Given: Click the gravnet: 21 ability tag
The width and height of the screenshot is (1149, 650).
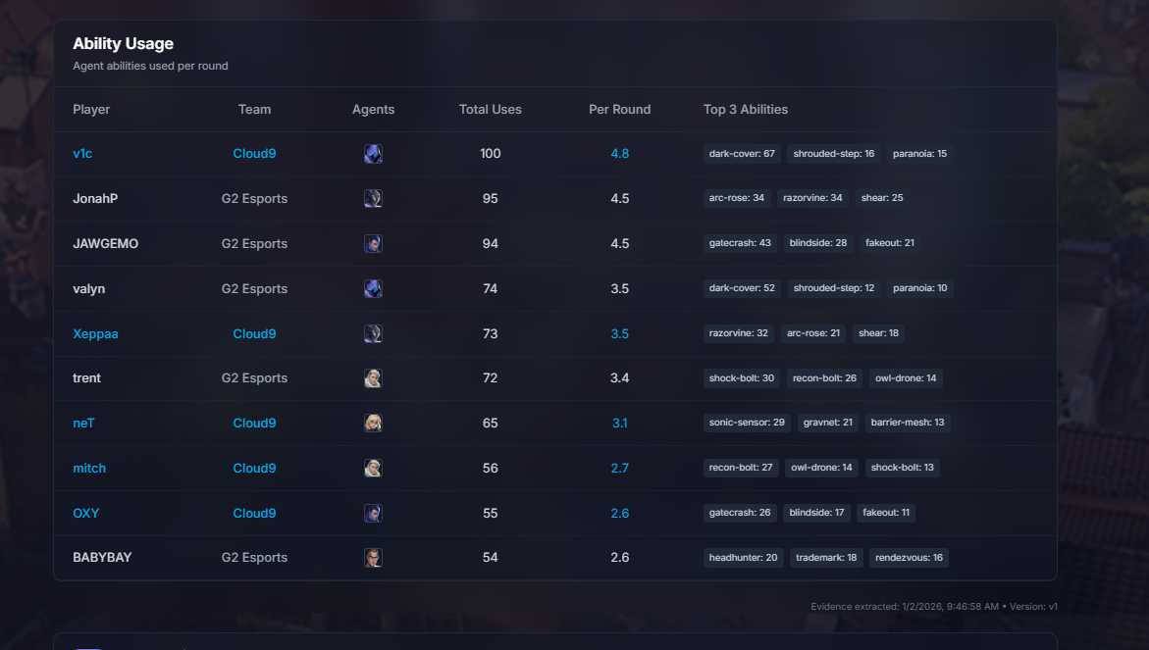Looking at the screenshot, I should [828, 423].
